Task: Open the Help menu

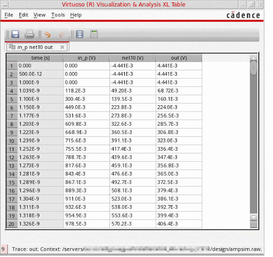Action: [x=76, y=15]
